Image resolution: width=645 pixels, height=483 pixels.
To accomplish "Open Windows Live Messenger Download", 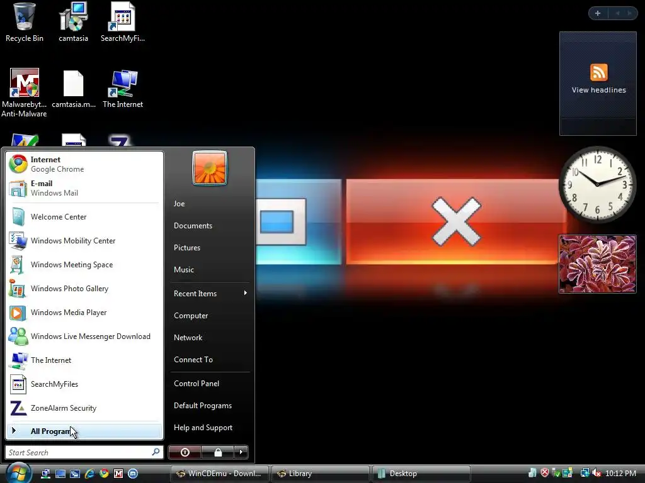I will pyautogui.click(x=84, y=336).
